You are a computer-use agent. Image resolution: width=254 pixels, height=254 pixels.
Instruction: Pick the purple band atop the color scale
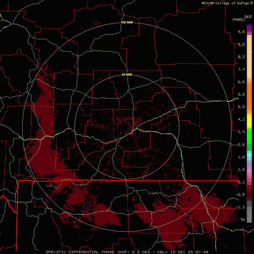[249, 28]
